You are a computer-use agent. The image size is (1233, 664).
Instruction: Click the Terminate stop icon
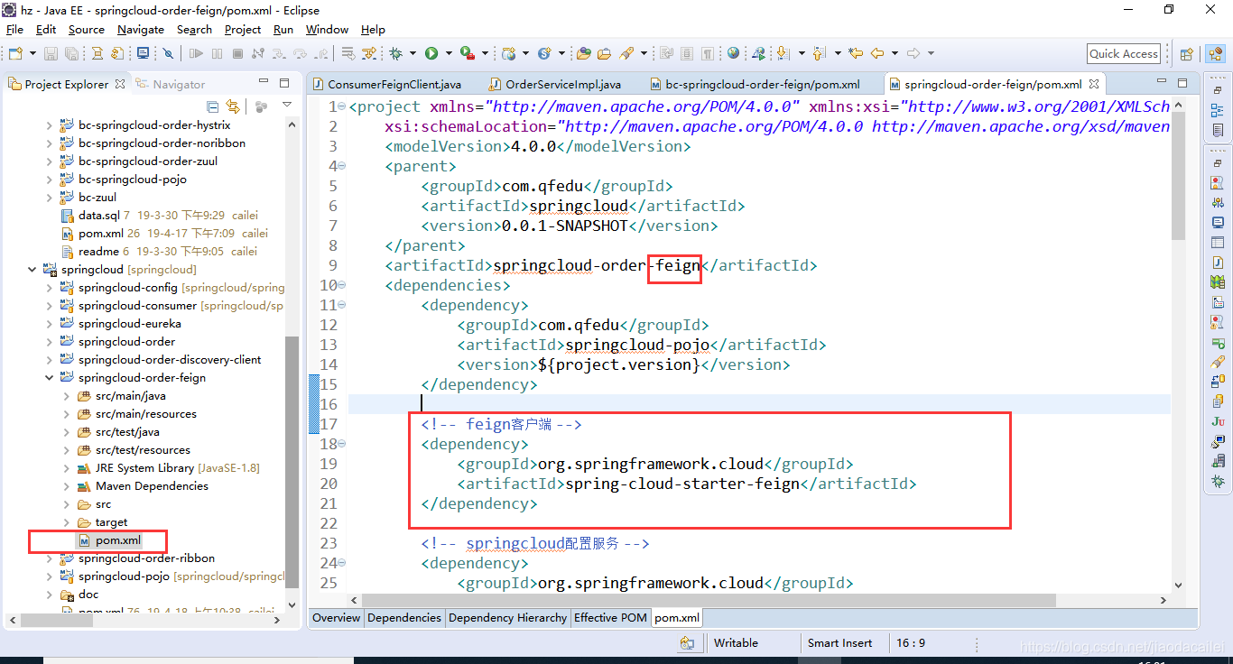[237, 54]
